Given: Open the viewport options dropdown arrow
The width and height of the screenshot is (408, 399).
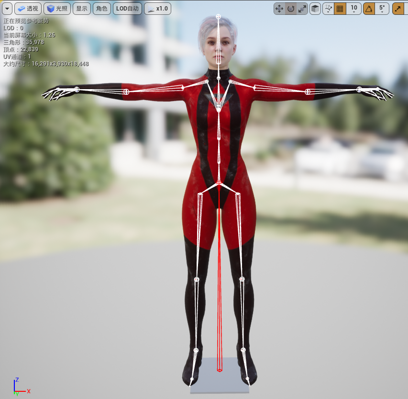Looking at the screenshot, I should [7, 9].
